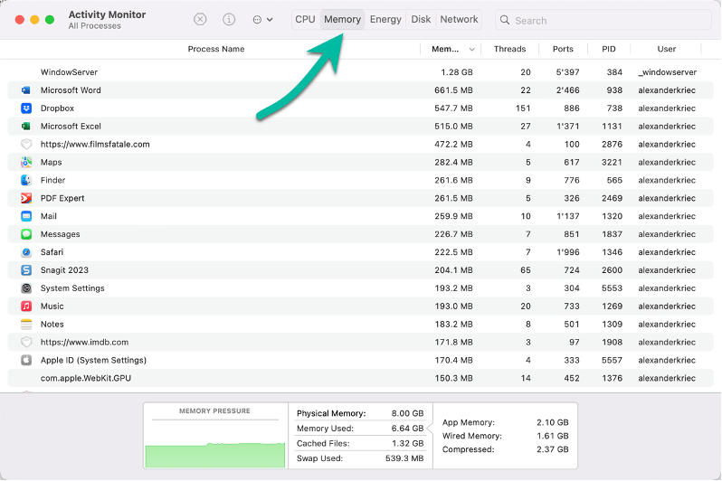Click the Snagit 2023 app icon
The width and height of the screenshot is (722, 481).
(26, 270)
